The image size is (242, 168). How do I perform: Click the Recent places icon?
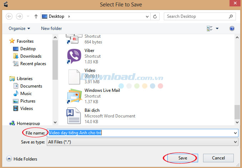16,64
